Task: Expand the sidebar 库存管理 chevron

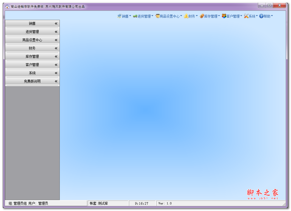Action: point(56,56)
